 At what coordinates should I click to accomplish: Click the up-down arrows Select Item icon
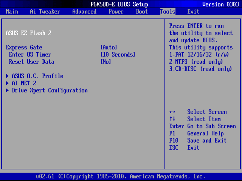pyautogui.click(x=172, y=119)
